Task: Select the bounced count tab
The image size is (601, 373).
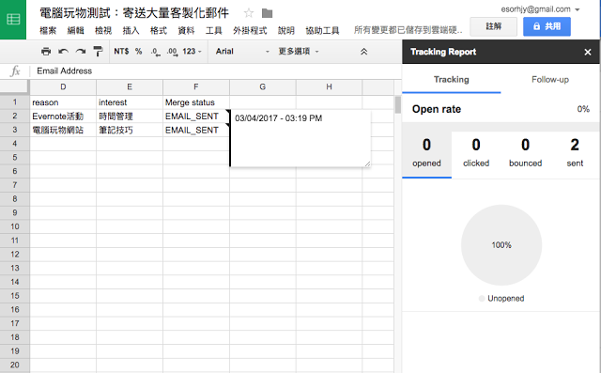Action: coord(526,154)
